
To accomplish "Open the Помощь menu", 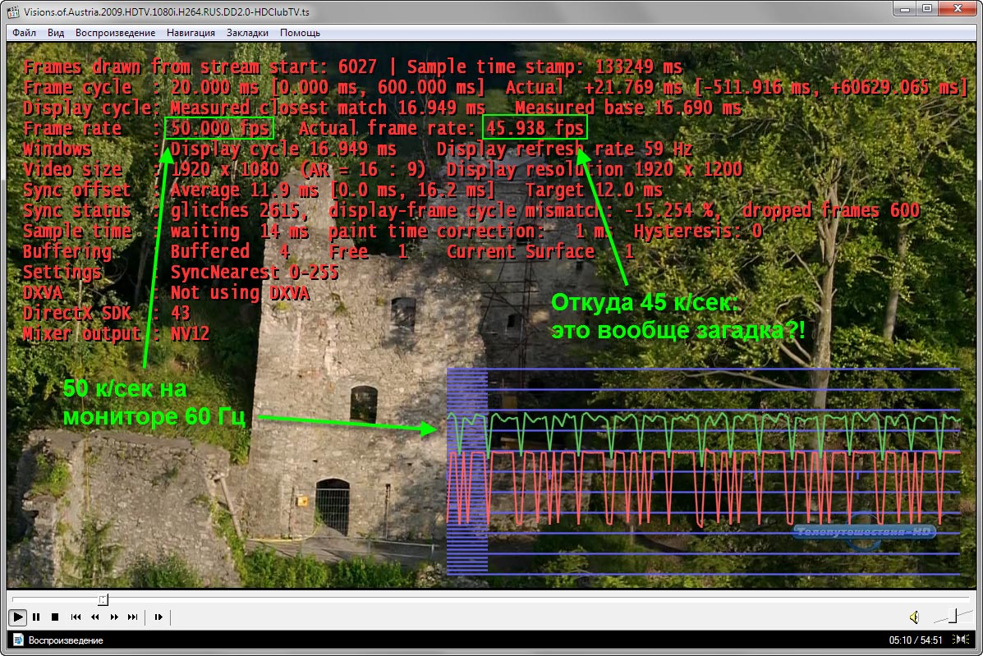I will pos(300,33).
